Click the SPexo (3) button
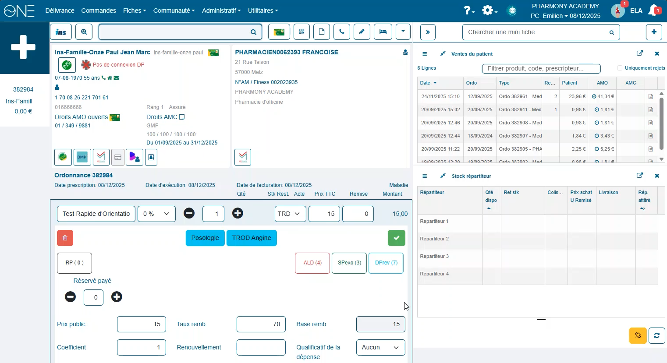This screenshot has height=363, width=667. click(x=349, y=263)
